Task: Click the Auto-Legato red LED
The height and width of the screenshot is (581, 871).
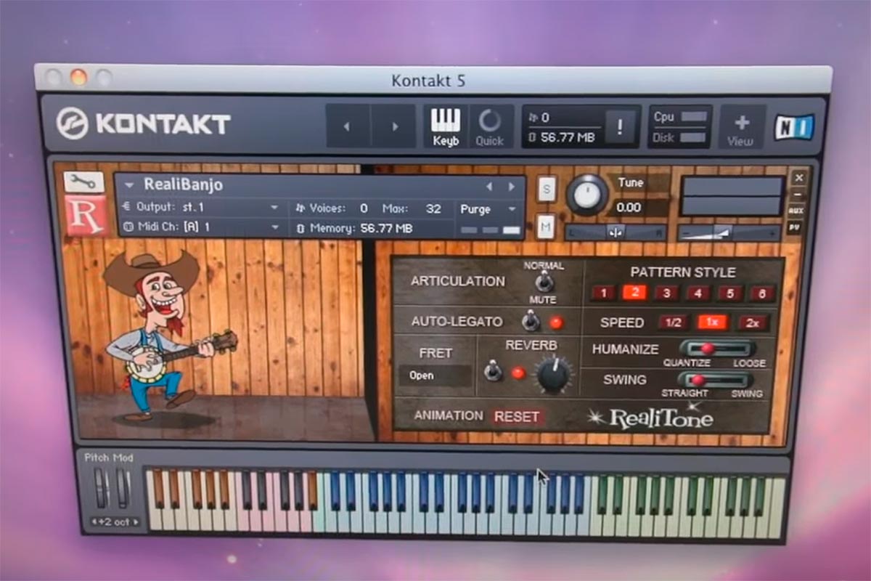Action: [556, 321]
